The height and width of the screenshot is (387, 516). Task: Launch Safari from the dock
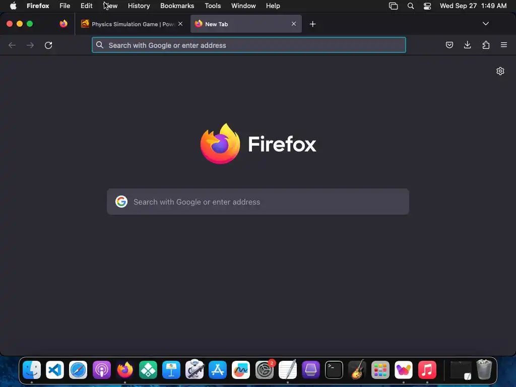pyautogui.click(x=78, y=370)
